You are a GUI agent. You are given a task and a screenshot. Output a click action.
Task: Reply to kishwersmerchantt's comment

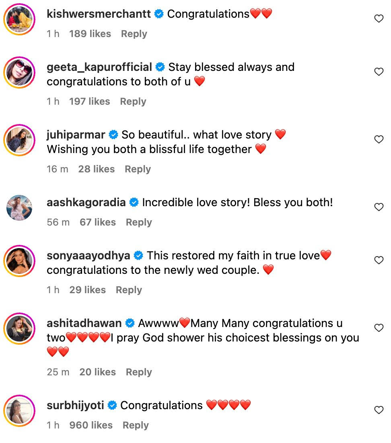[x=134, y=34]
